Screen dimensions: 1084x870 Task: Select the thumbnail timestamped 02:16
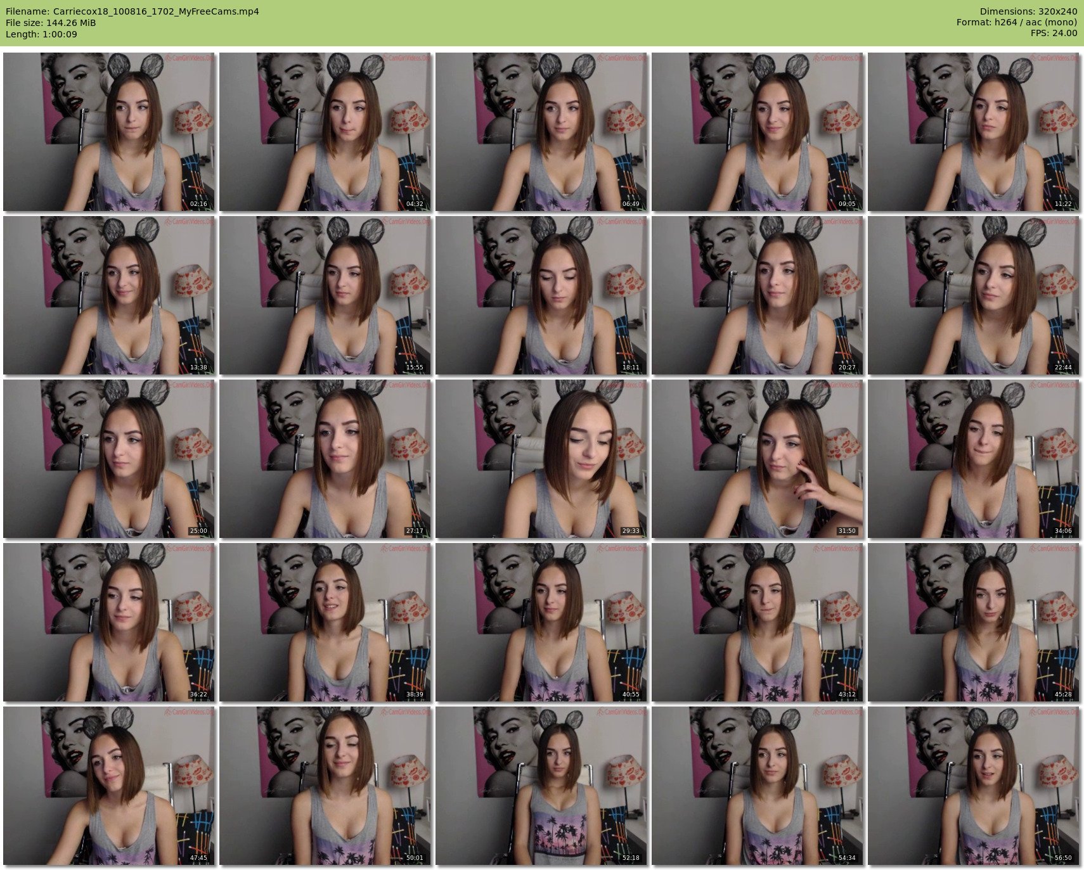coord(109,132)
